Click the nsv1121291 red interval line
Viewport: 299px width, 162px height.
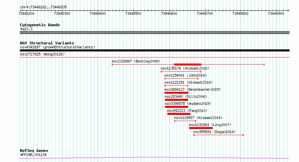tap(176, 86)
